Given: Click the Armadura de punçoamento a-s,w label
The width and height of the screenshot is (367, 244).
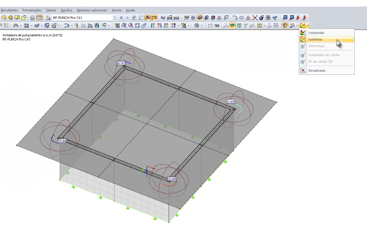Looking at the screenshot, I should 32,35.
